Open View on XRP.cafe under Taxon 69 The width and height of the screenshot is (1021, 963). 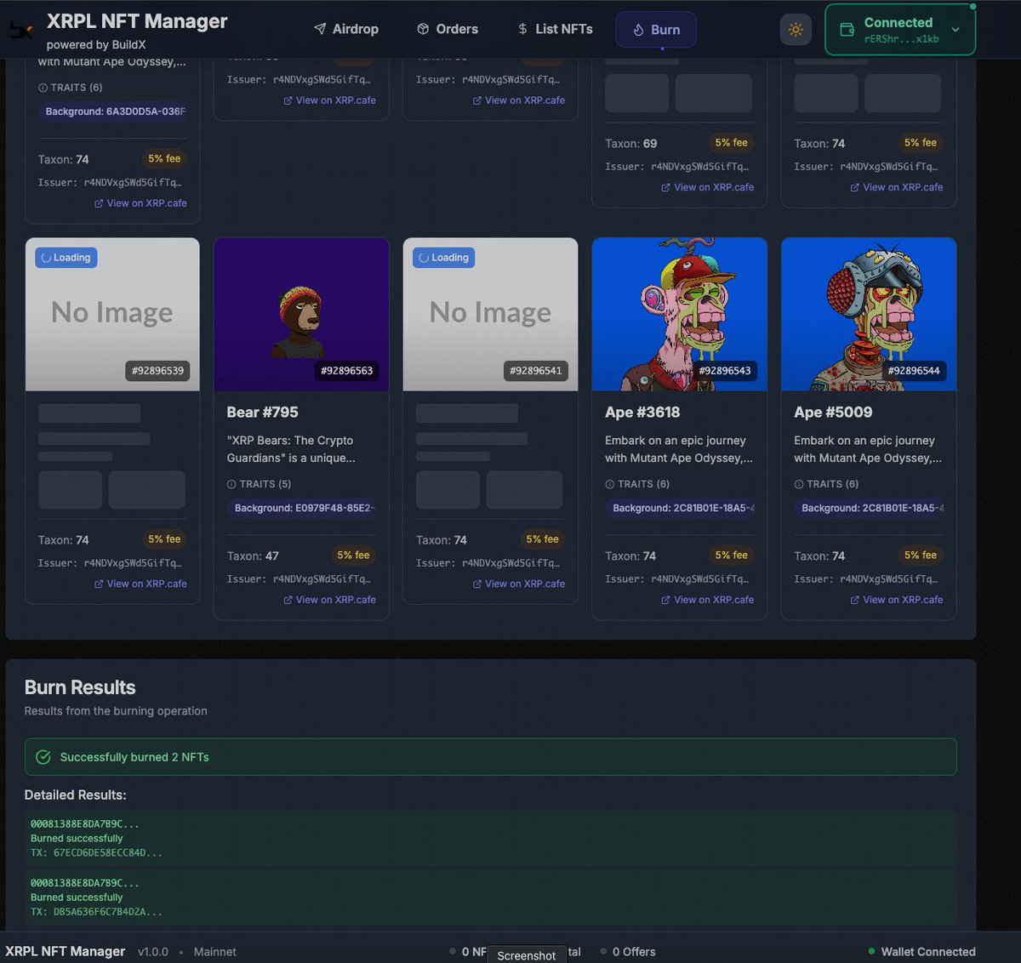pos(707,187)
